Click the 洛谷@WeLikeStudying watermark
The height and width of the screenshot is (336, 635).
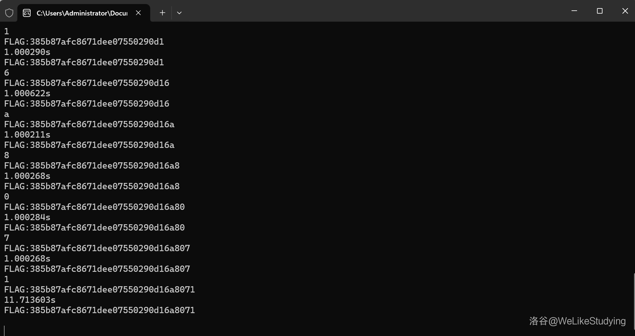click(577, 321)
